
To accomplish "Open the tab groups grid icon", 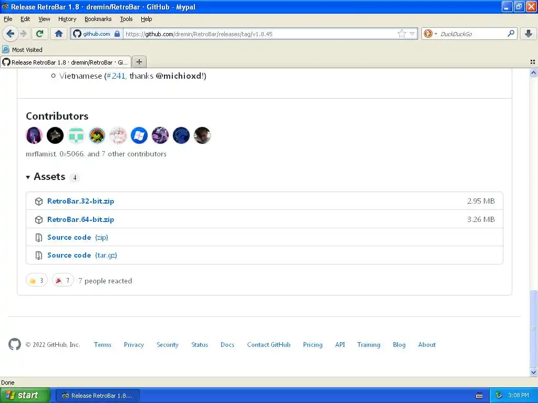I will [x=533, y=62].
